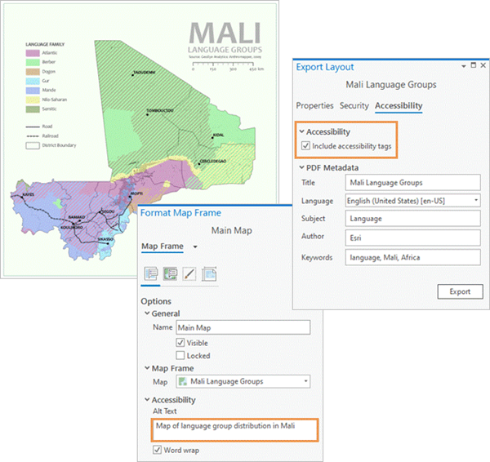
Task: Click the Alt Text box
Action: tap(234, 430)
